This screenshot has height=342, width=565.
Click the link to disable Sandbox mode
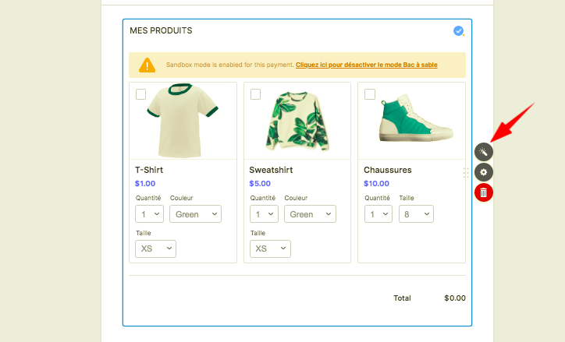tap(367, 65)
